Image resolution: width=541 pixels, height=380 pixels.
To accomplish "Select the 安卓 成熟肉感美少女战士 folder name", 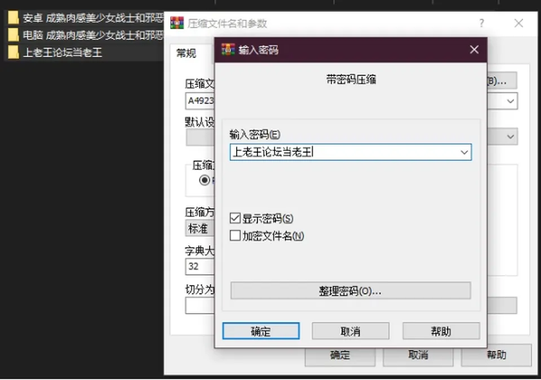I will point(93,17).
